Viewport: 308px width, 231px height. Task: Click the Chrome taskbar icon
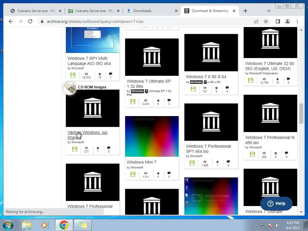64,225
